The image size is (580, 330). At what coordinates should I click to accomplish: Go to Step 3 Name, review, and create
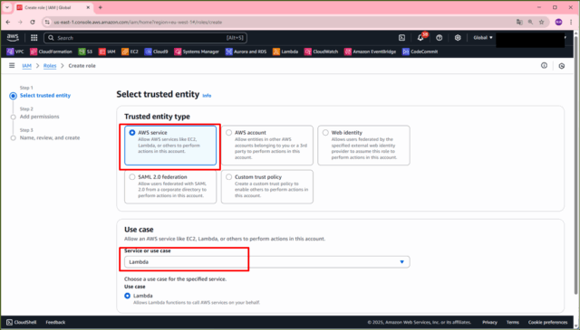click(50, 137)
